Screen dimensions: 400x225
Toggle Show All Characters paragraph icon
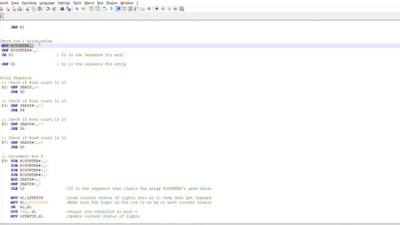pos(111,9)
